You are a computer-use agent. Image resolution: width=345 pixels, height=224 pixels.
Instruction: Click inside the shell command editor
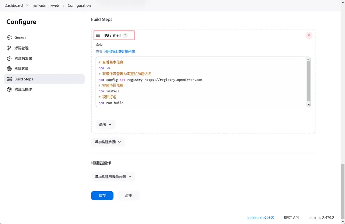click(201, 82)
